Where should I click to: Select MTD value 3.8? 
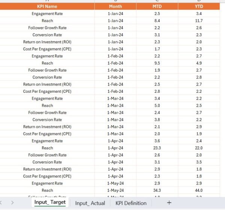point(157,119)
